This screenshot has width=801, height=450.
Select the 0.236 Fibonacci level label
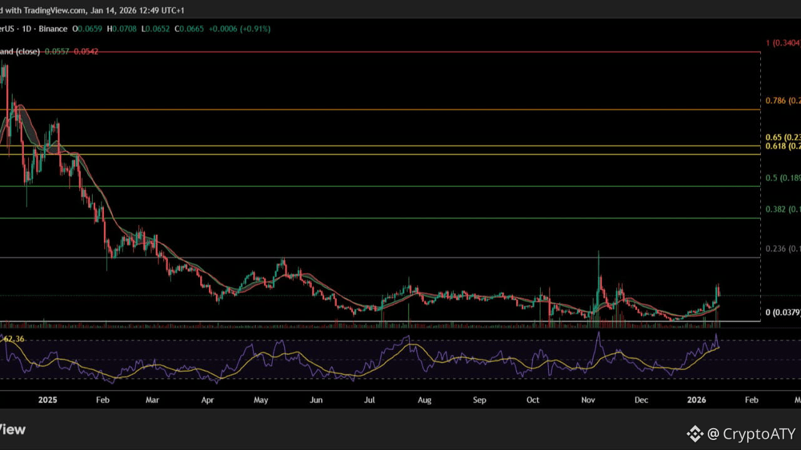click(x=783, y=249)
